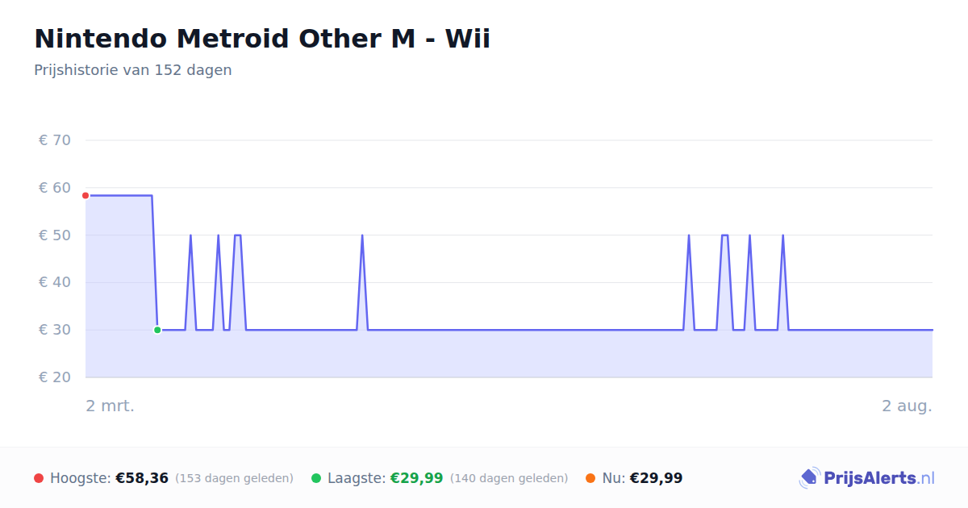Click the orange Nu legend dot
The width and height of the screenshot is (968, 508).
tap(590, 478)
